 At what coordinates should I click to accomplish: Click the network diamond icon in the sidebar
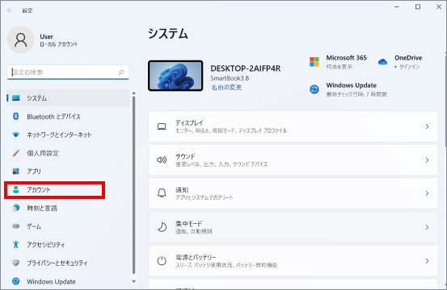pos(16,135)
